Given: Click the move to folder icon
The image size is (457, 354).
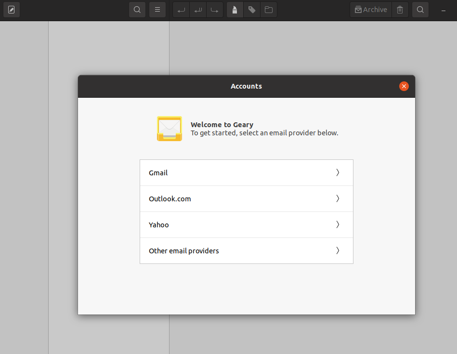Looking at the screenshot, I should click(268, 10).
